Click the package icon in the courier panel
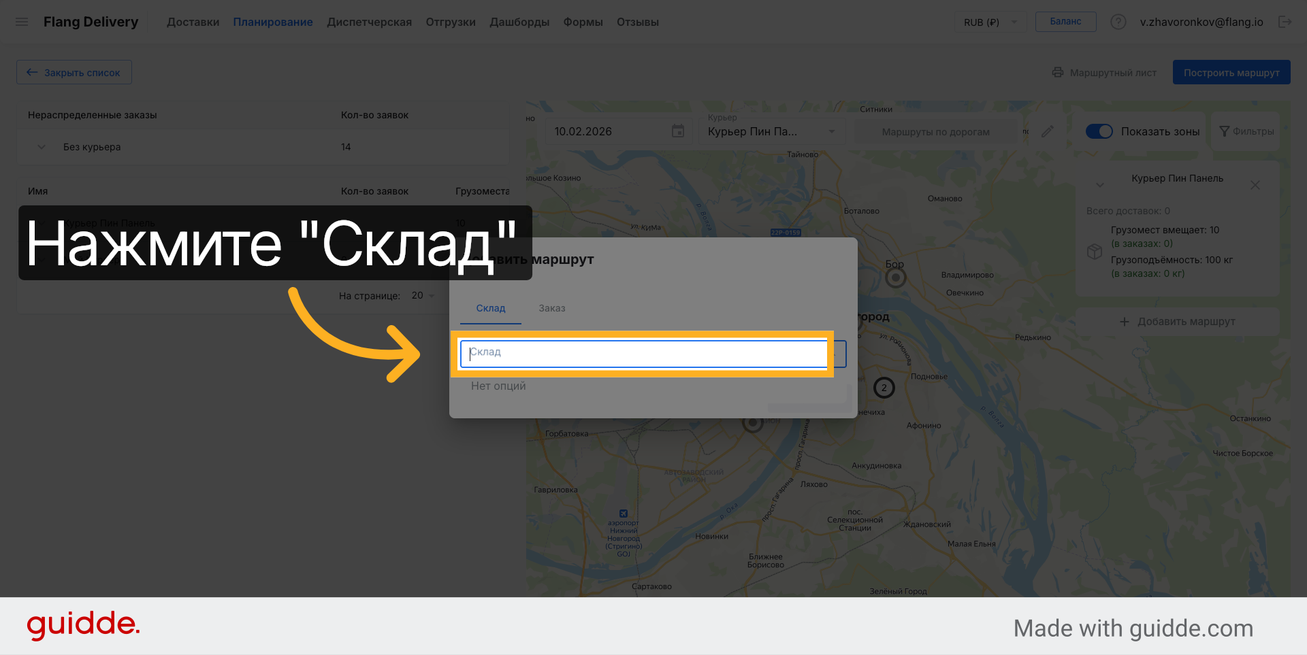Viewport: 1307px width, 655px height. coord(1095,252)
